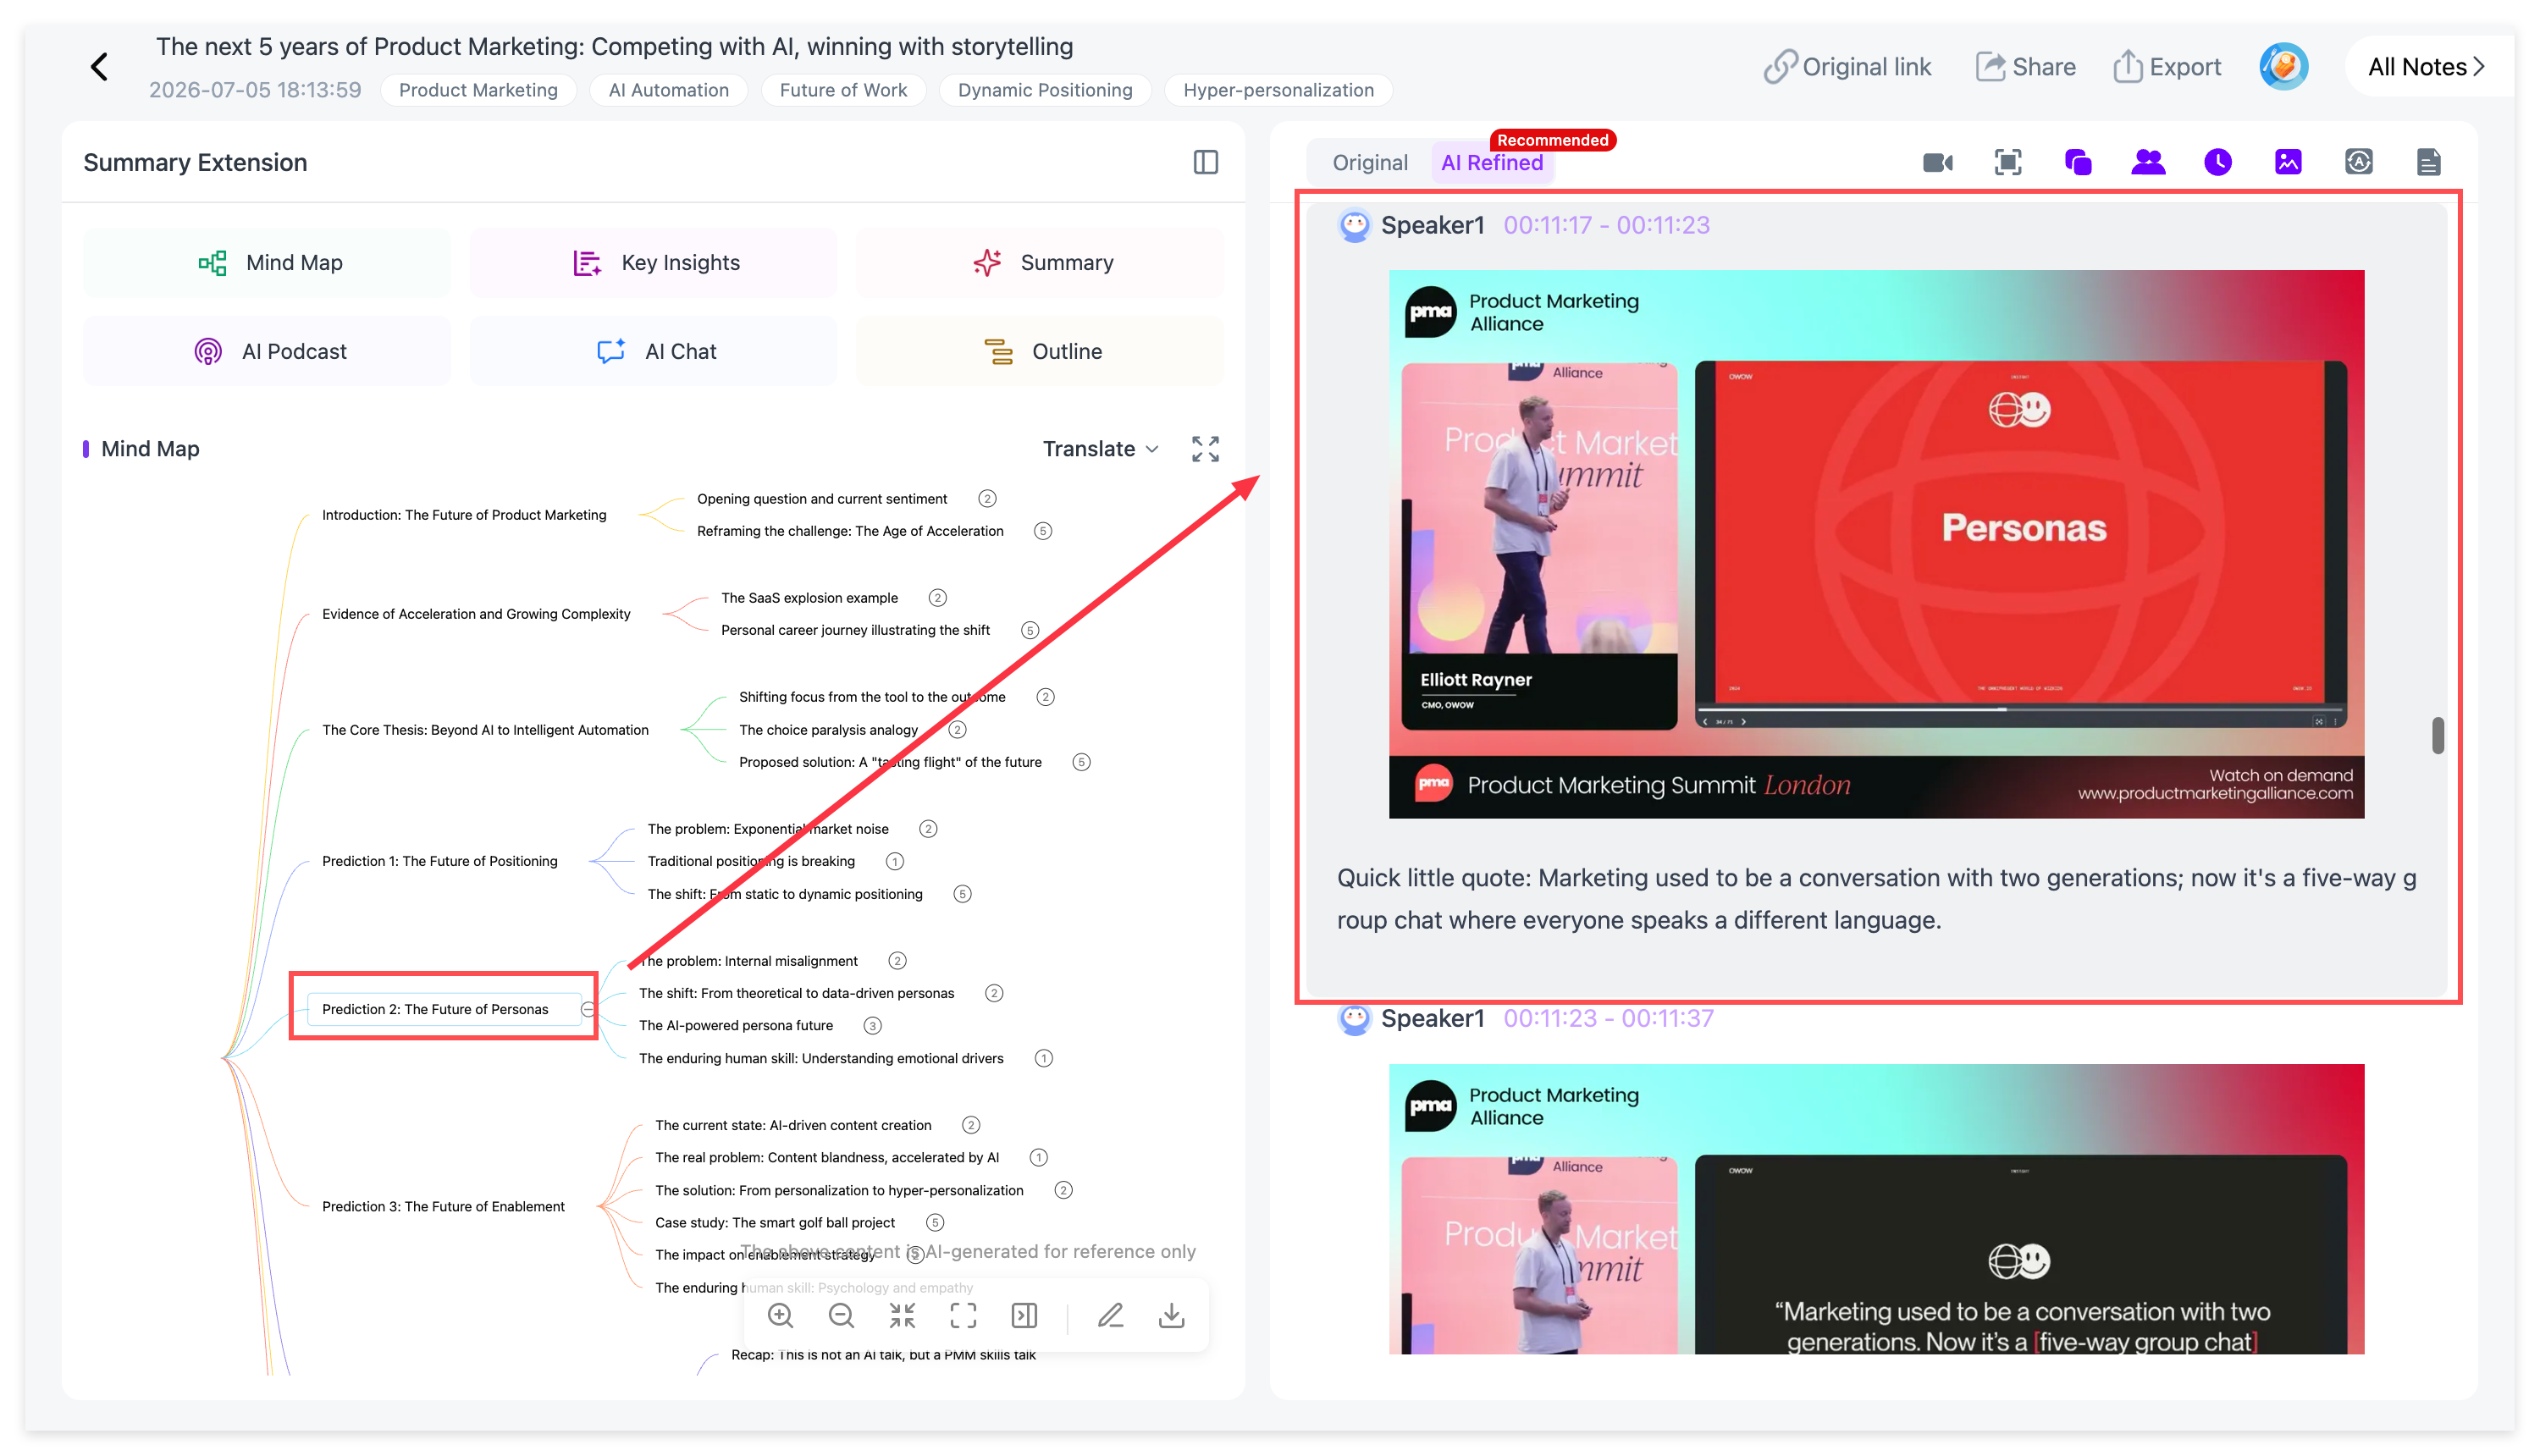Toggle image display with the picture icon
Viewport: 2540px width, 1456px height.
[x=2287, y=162]
